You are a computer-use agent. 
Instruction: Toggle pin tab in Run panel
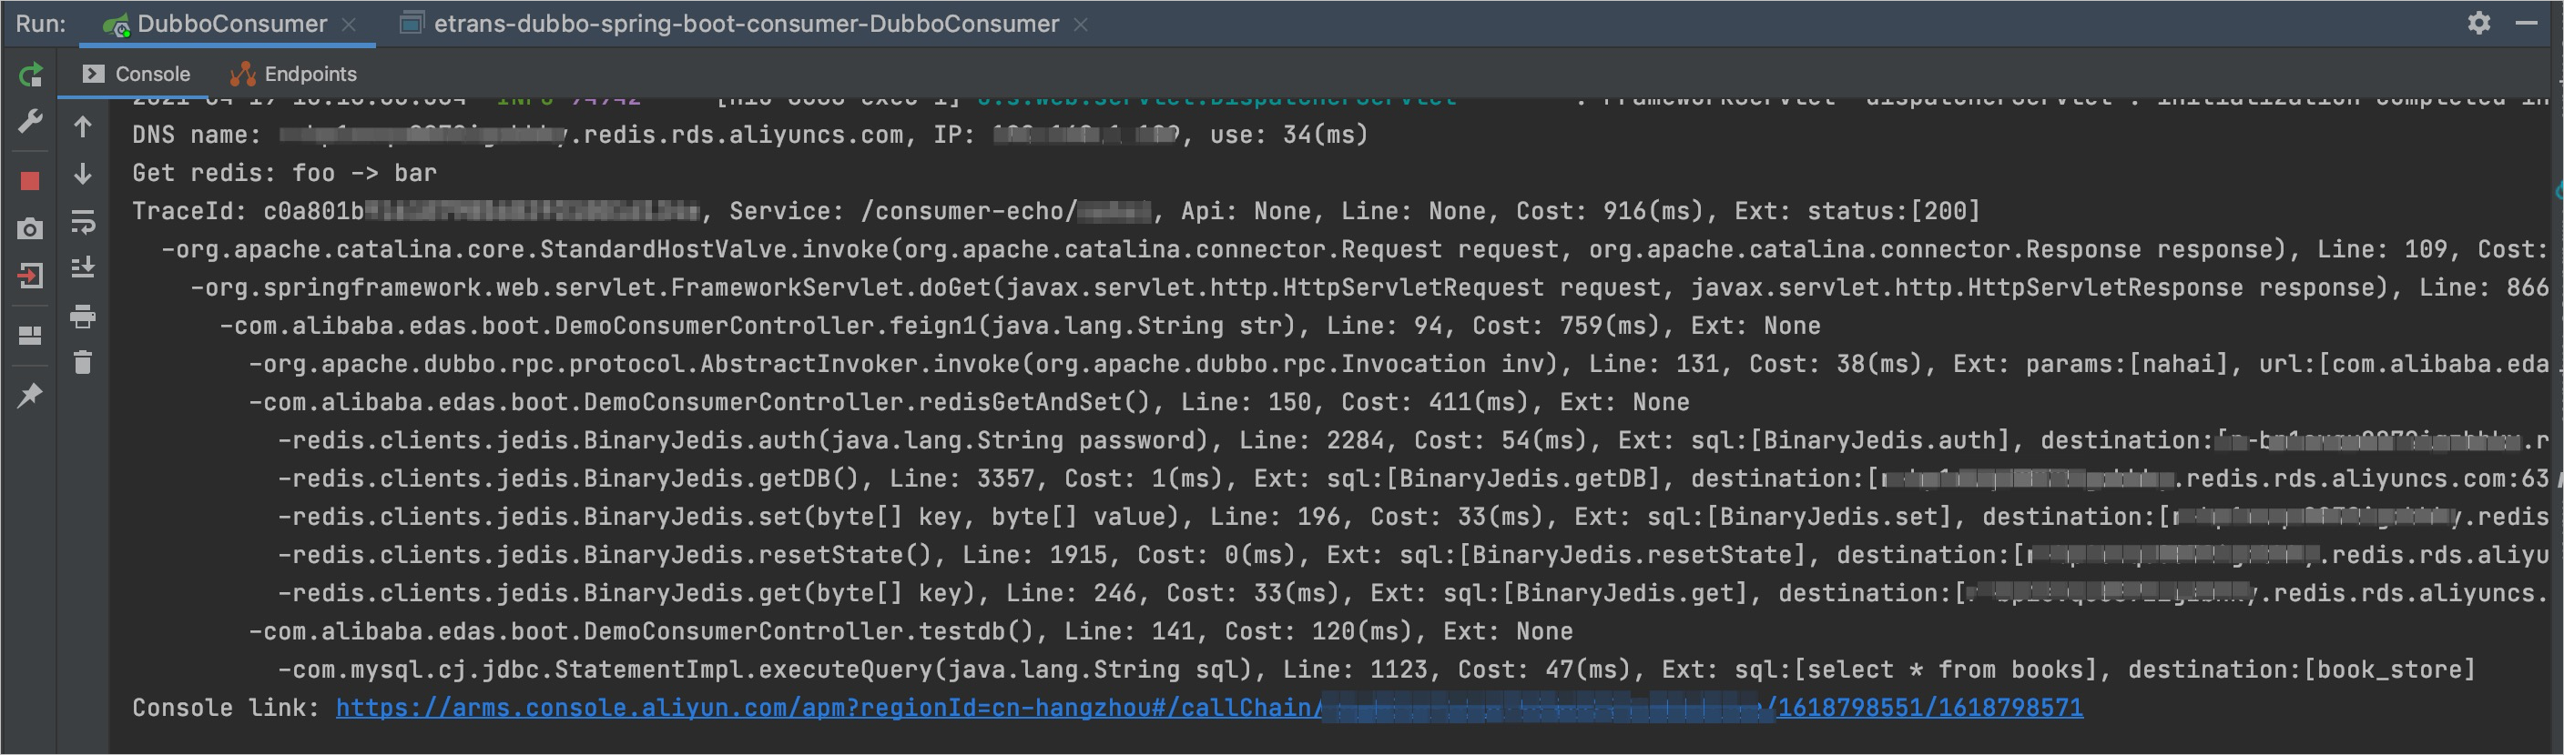(31, 395)
